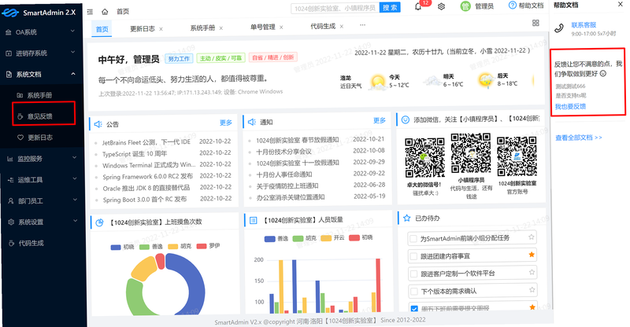Open notice 十月份技术分享会议

pos(284,151)
